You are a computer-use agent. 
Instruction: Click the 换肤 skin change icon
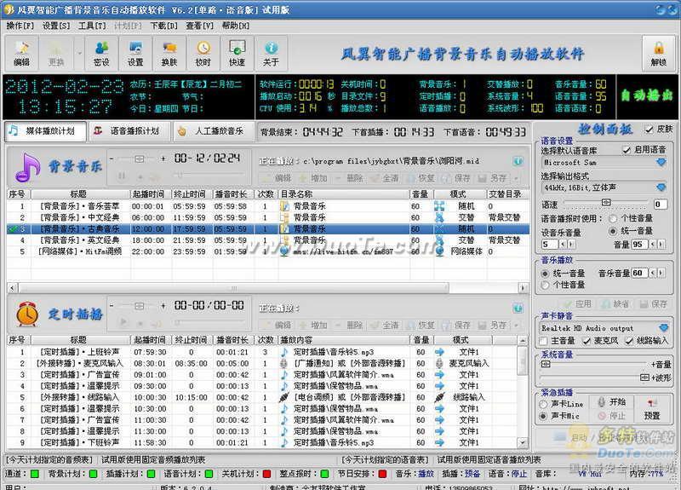click(x=169, y=54)
